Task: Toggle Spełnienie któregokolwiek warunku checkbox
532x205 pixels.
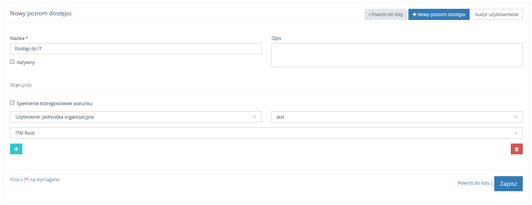Action: pos(12,103)
